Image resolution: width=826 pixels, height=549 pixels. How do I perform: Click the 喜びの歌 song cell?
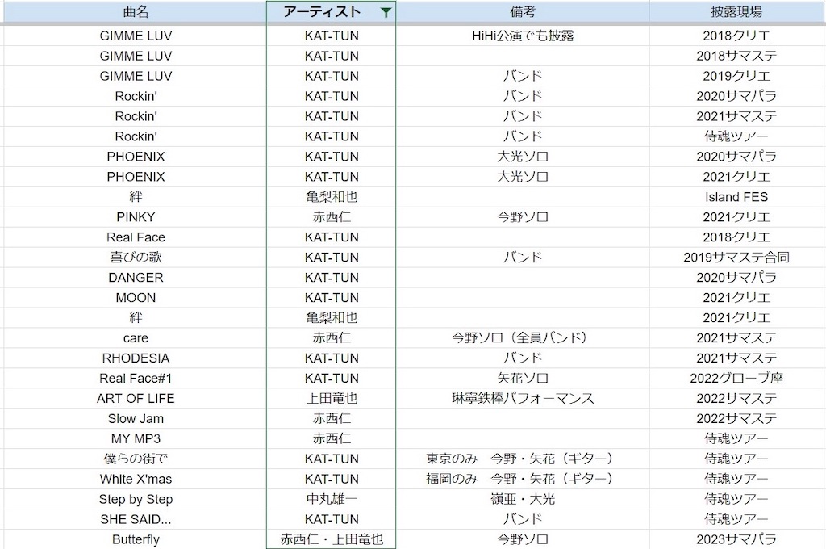click(136, 258)
